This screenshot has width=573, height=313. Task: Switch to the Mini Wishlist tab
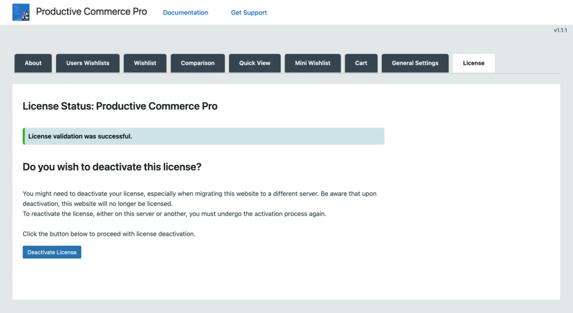coord(313,63)
